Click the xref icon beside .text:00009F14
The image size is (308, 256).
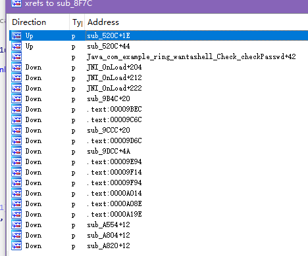coord(16,172)
